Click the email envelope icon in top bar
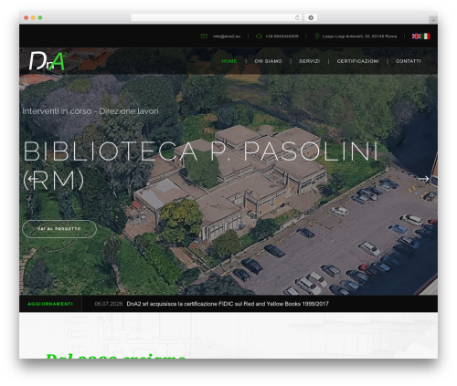Viewport: 457px width, 386px height. click(204, 37)
